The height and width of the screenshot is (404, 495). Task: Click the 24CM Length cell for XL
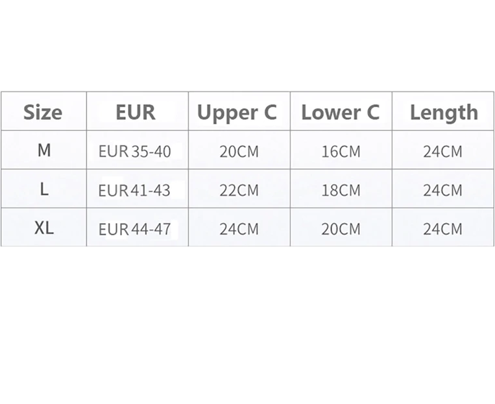[x=442, y=229]
